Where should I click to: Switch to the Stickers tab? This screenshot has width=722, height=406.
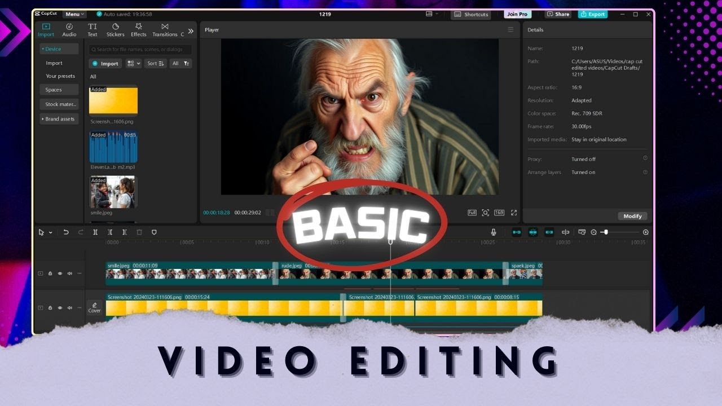point(115,30)
